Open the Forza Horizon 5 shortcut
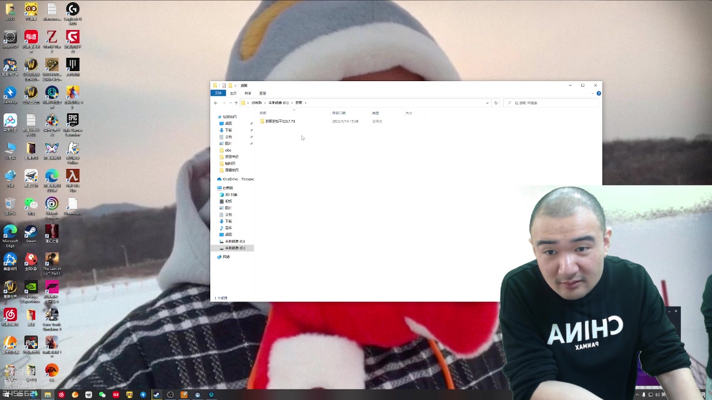The height and width of the screenshot is (400, 712). tap(52, 292)
